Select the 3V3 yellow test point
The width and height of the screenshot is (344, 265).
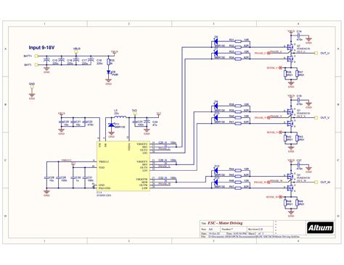point(134,113)
